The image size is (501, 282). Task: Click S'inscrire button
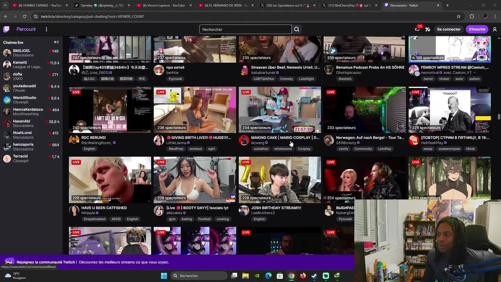point(477,29)
